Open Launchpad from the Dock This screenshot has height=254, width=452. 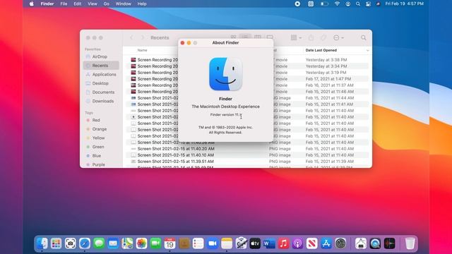tap(56, 243)
